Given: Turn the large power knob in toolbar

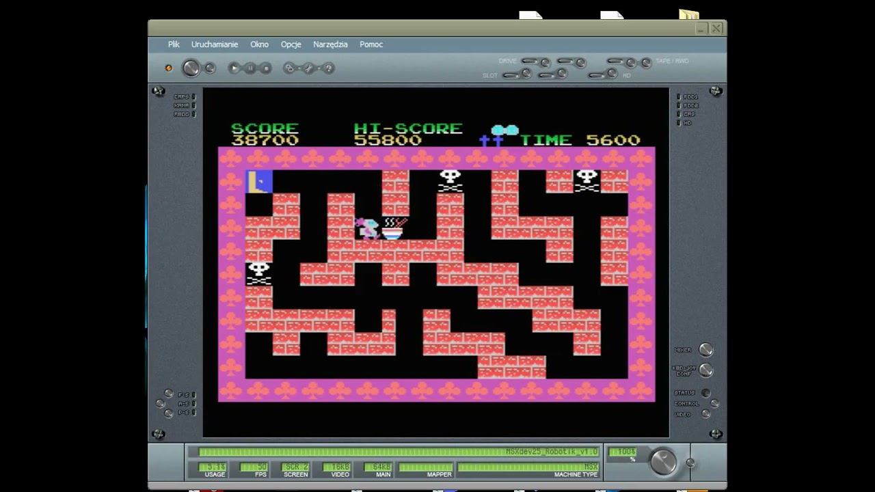Looking at the screenshot, I should pos(191,68).
